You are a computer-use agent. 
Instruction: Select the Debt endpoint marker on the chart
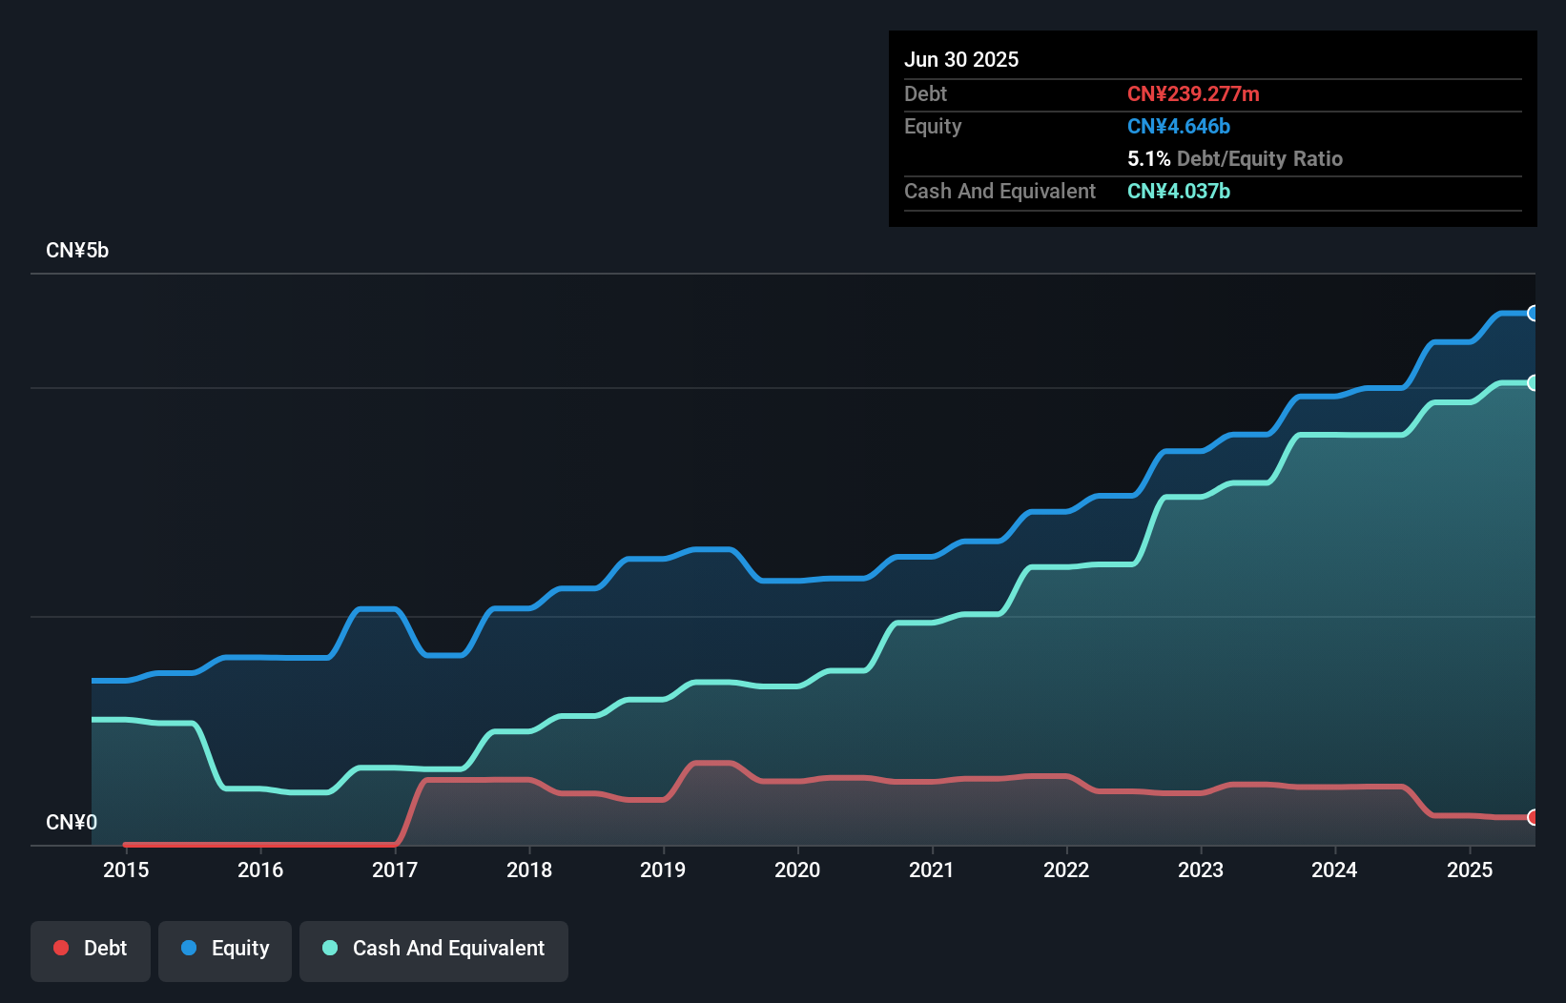(1534, 818)
